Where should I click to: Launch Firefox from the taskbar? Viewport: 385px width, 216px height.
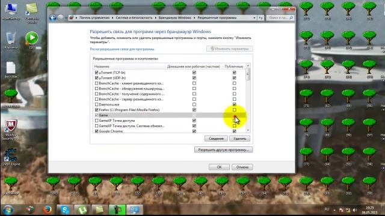(x=47, y=210)
